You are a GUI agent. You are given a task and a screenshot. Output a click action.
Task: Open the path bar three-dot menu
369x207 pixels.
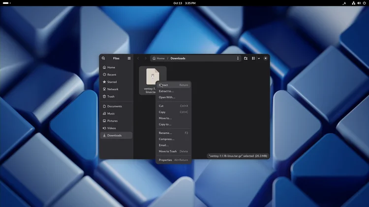click(x=238, y=58)
